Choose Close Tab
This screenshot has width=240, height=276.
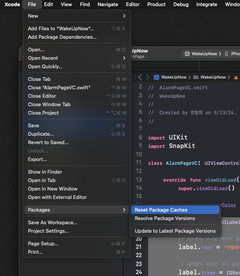click(x=77, y=79)
